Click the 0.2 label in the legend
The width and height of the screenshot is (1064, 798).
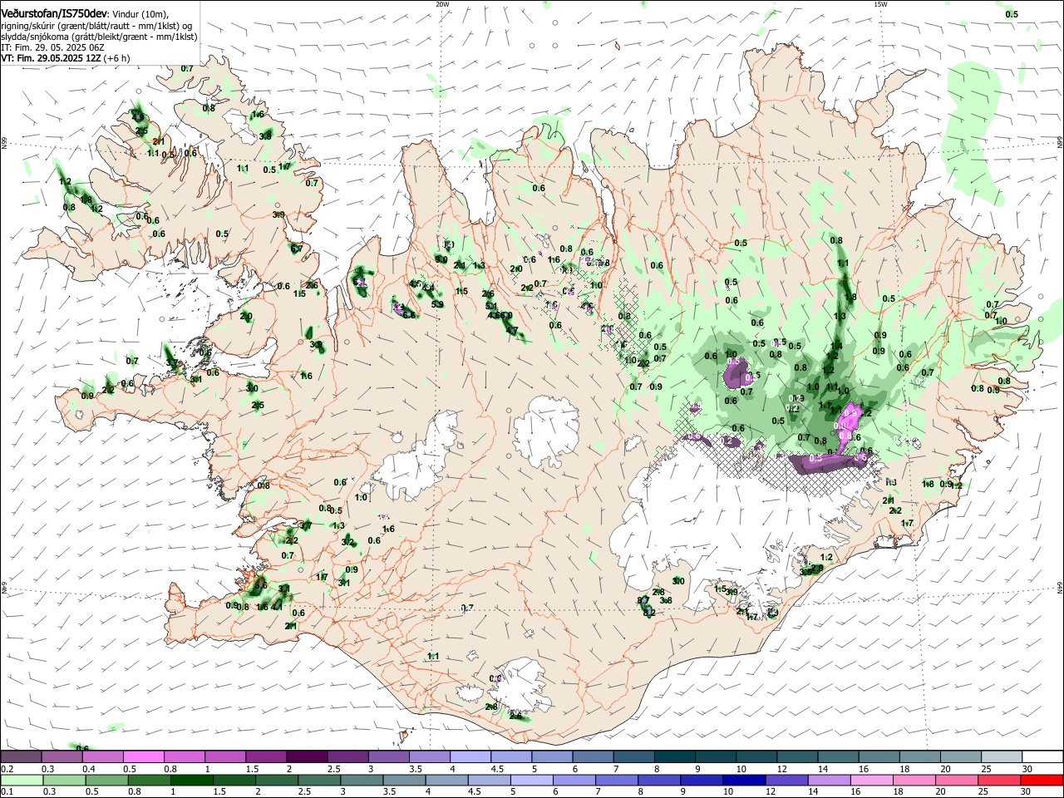coord(7,769)
